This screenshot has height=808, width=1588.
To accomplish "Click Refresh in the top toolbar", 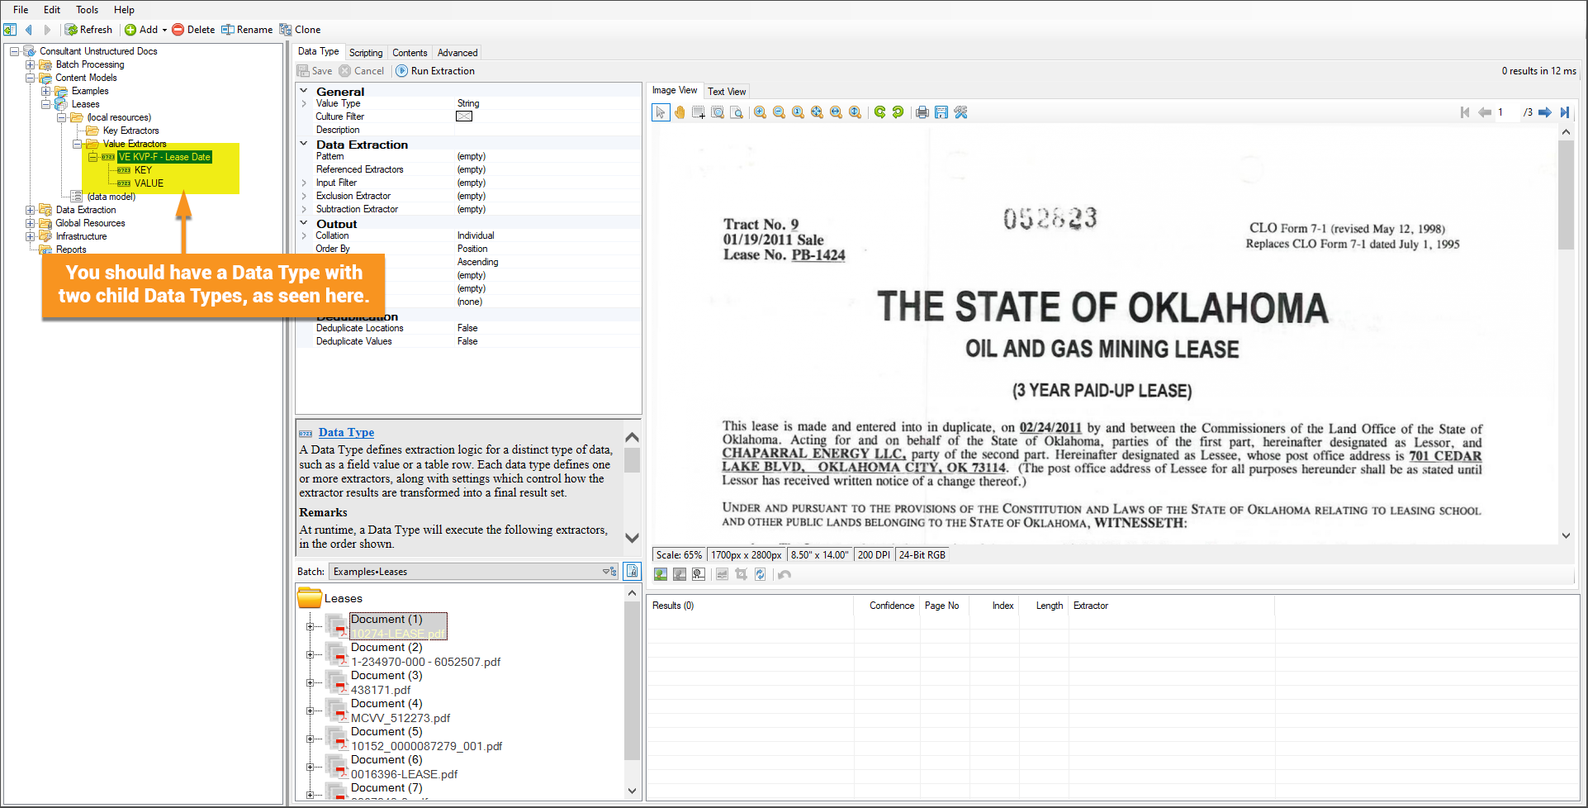I will point(89,30).
